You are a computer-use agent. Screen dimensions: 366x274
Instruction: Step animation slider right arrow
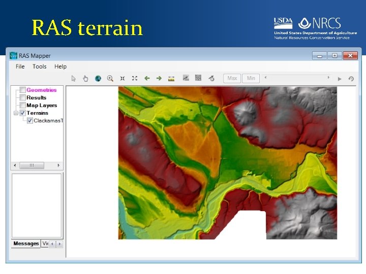pyautogui.click(x=328, y=78)
